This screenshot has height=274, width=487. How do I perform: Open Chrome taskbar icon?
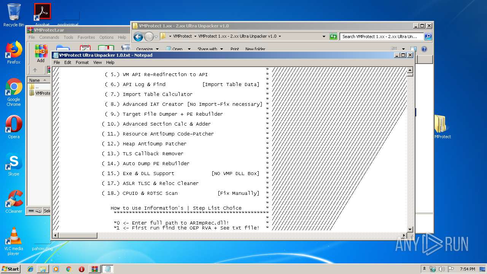coord(69,269)
